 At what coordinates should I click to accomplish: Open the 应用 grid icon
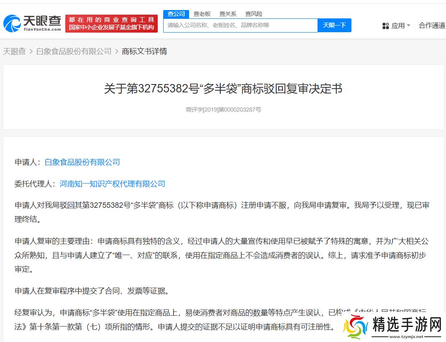(386, 26)
